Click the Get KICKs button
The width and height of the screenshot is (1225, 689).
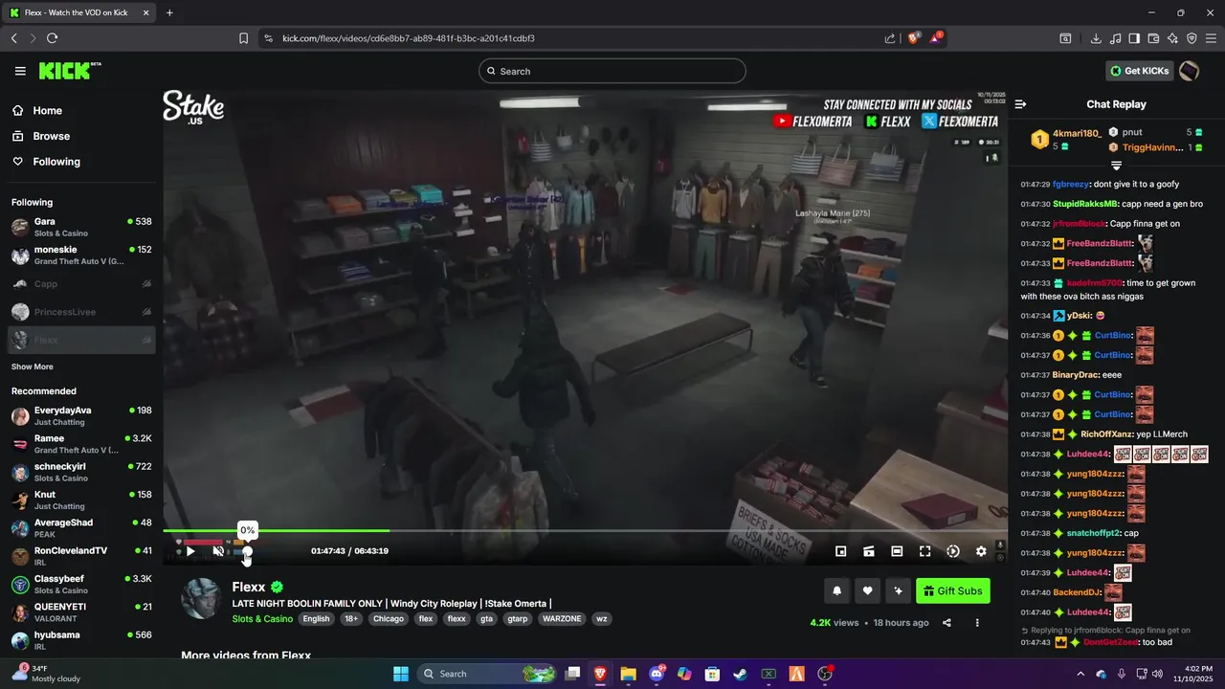[1139, 71]
